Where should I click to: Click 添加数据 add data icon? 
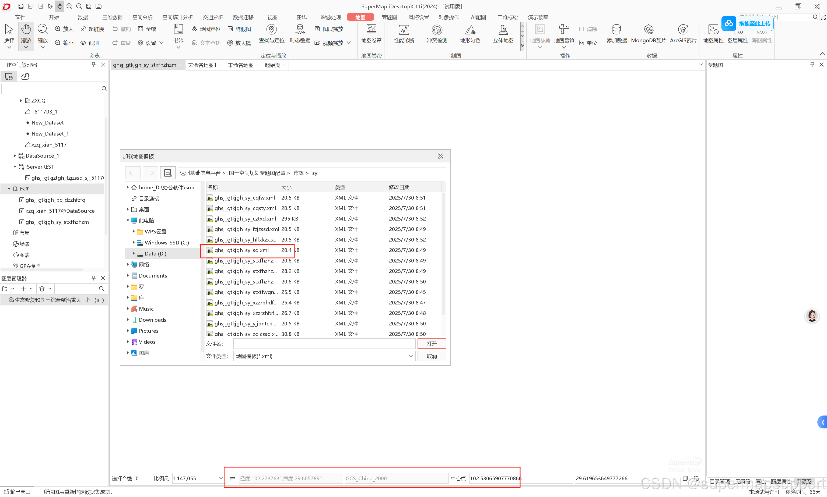(617, 34)
